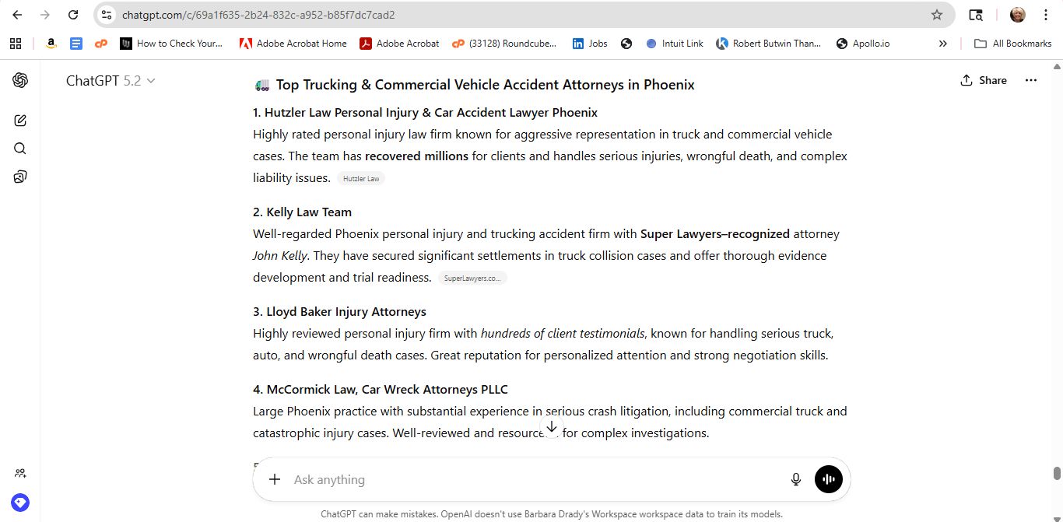Open the invite members icon in sidebar

(x=20, y=473)
